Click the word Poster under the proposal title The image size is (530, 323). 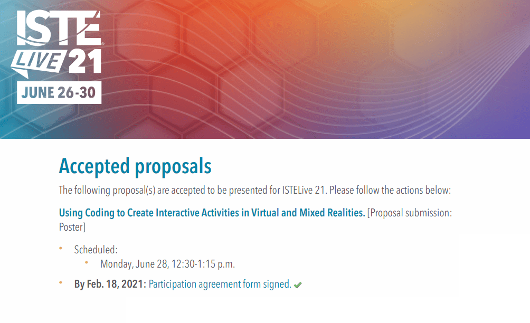[x=71, y=227]
